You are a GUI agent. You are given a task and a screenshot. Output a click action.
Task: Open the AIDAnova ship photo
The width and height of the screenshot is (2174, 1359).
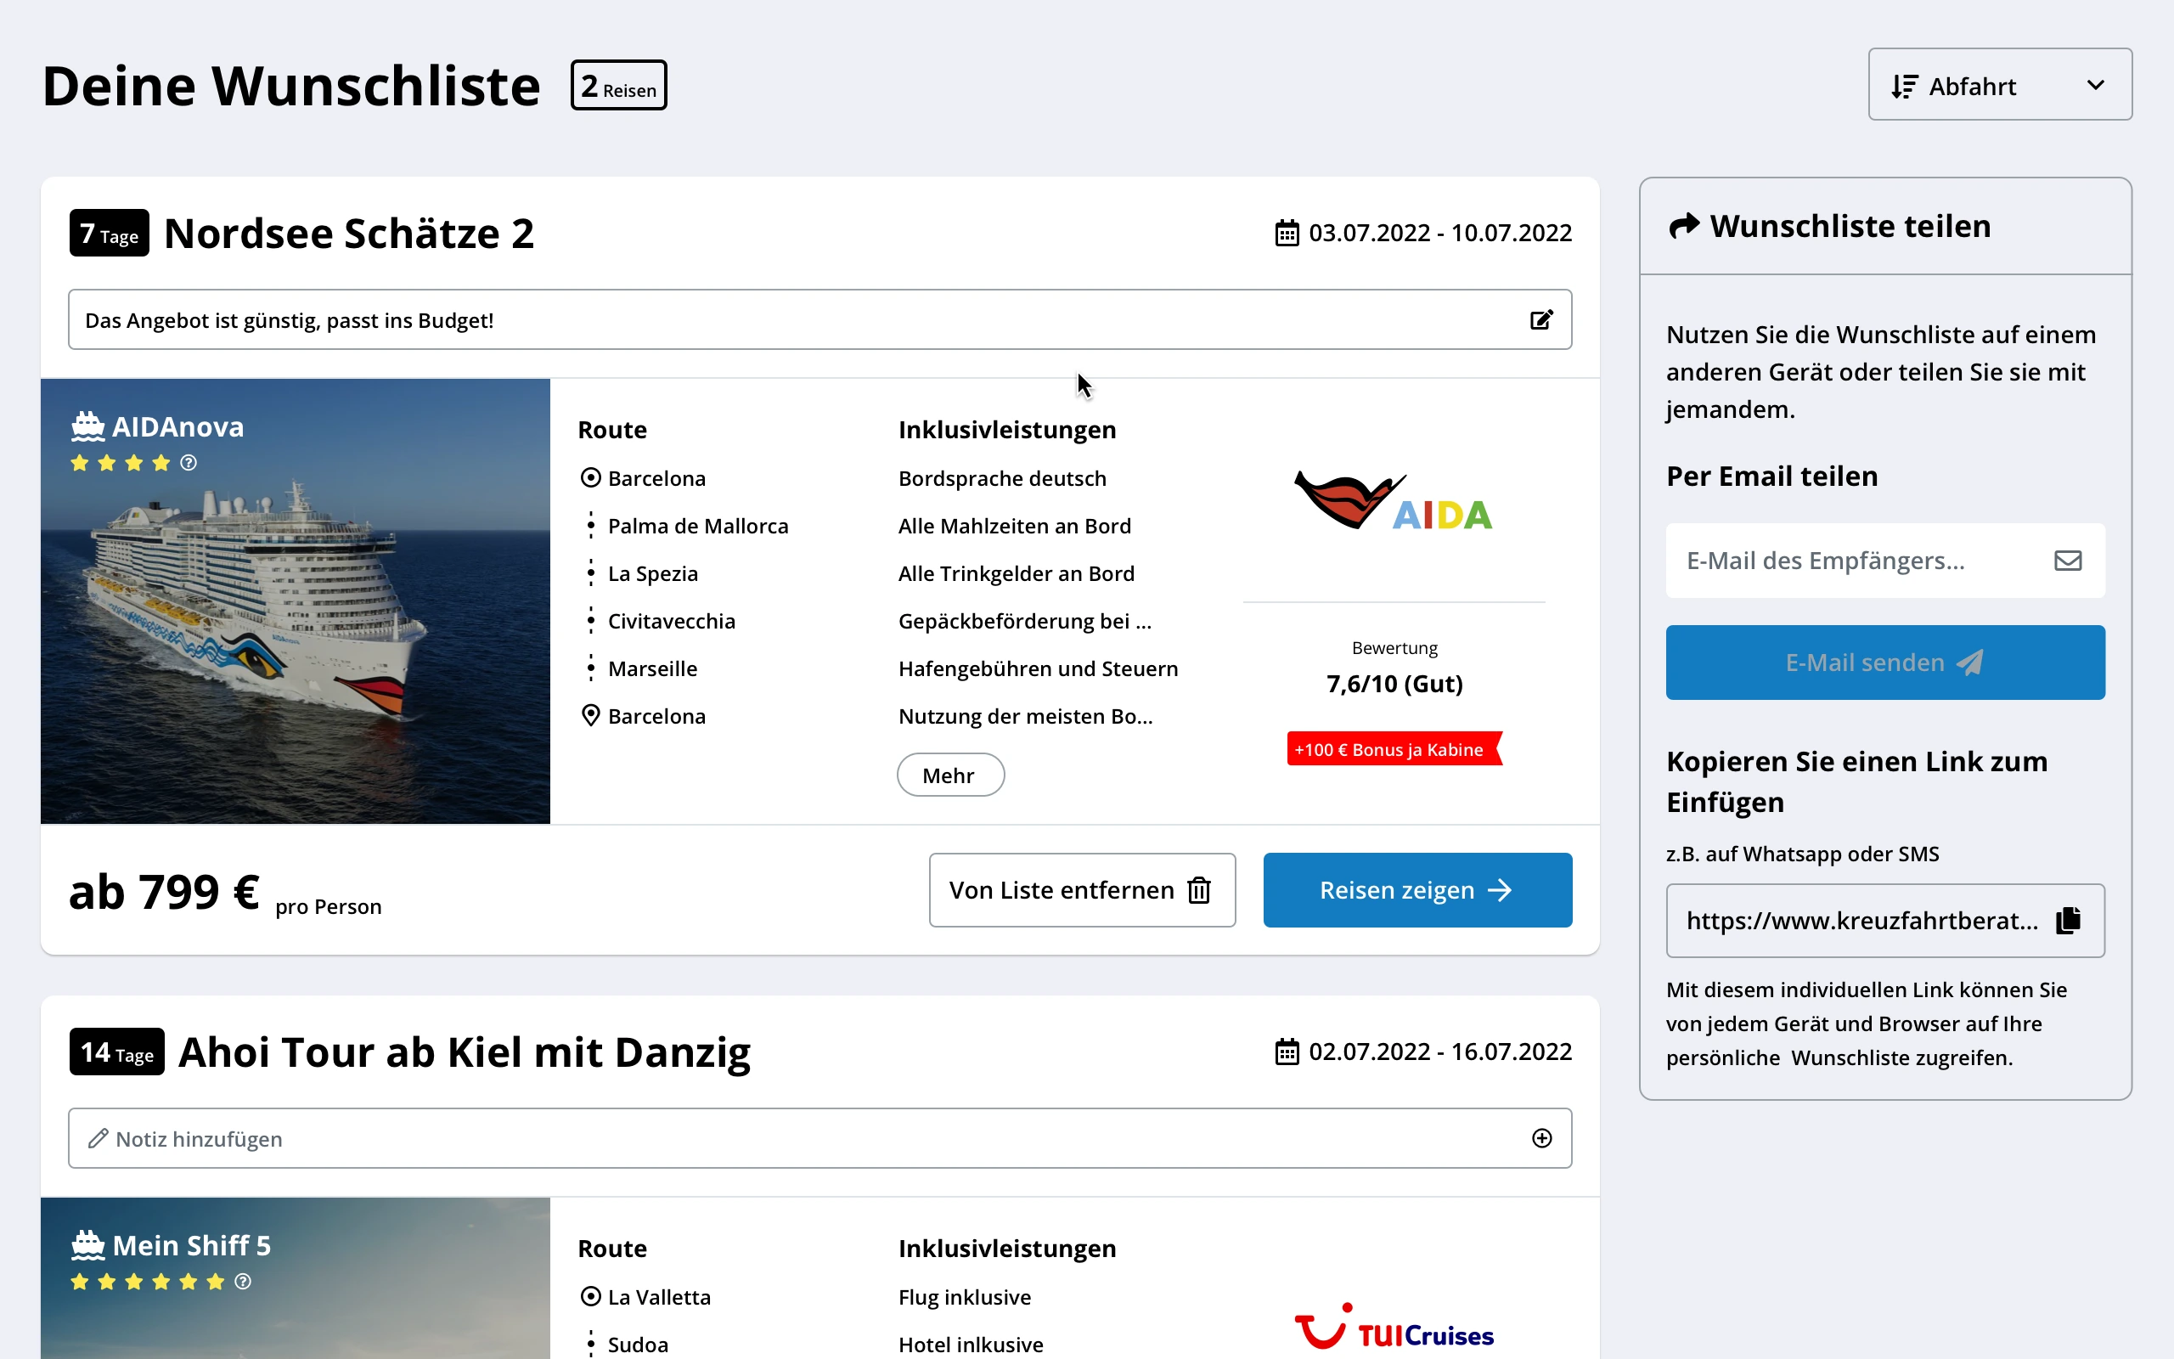[x=295, y=601]
